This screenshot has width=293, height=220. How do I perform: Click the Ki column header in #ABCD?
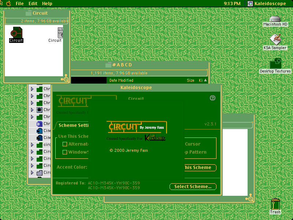[200, 80]
